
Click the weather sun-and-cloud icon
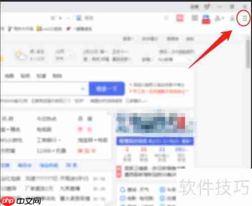pos(21,55)
